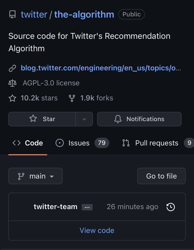
Task: Click the Go to file button
Action: point(162,176)
